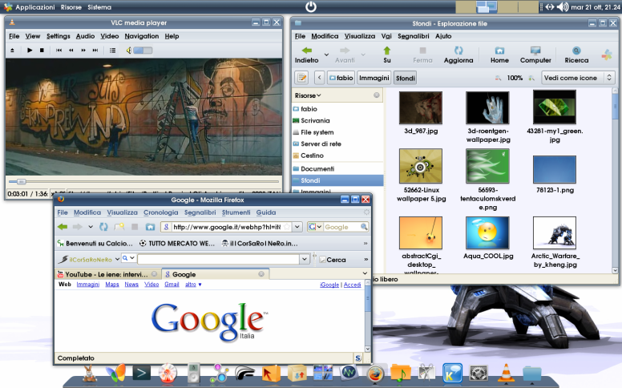The width and height of the screenshot is (622, 388).
Task: Zoom out icon beside 100%
Action: (x=498, y=78)
